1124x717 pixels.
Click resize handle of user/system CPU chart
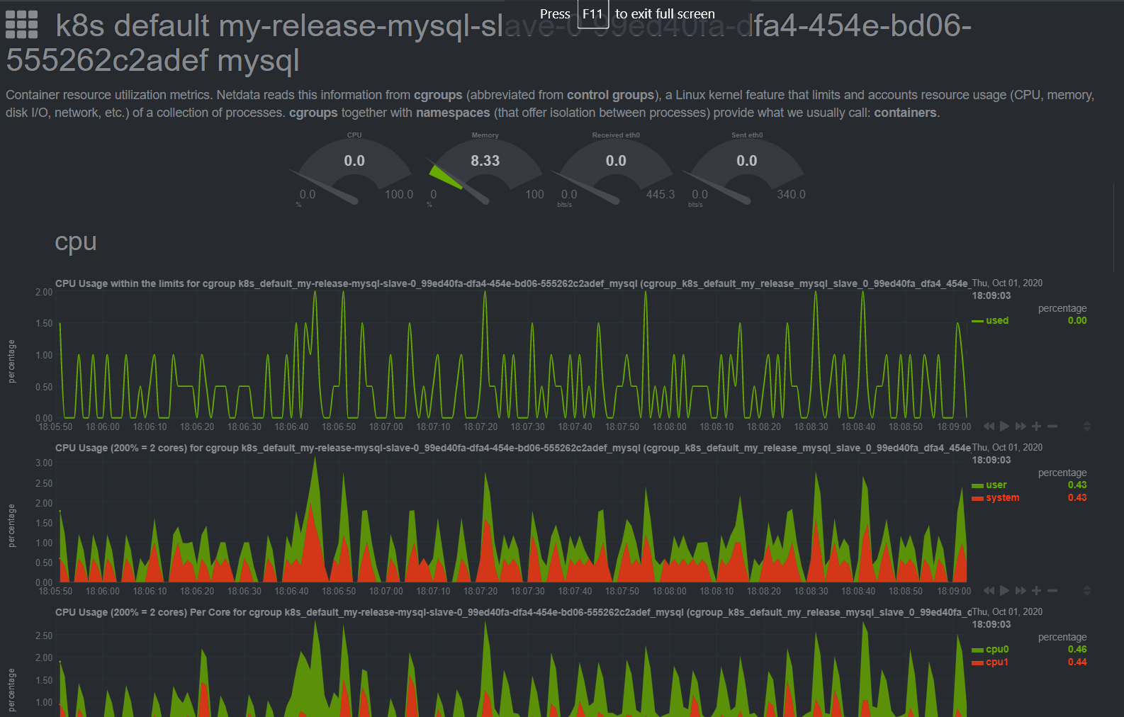(1086, 591)
